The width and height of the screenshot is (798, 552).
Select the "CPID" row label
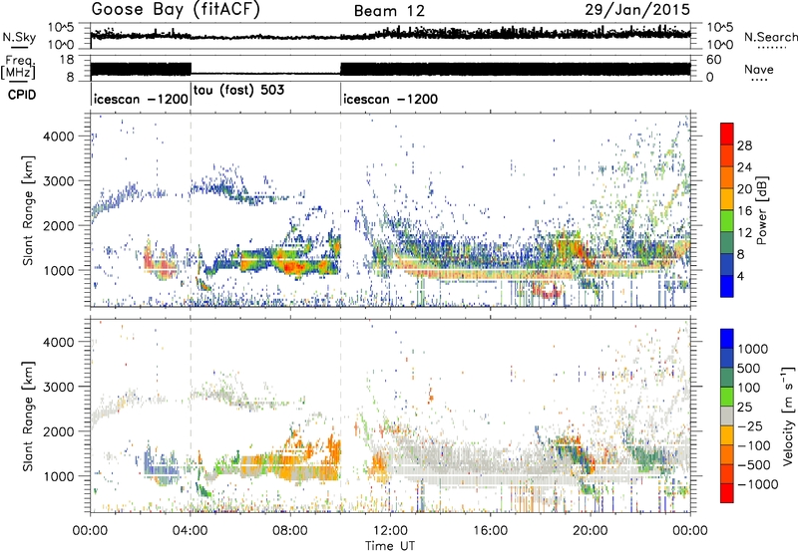(22, 95)
